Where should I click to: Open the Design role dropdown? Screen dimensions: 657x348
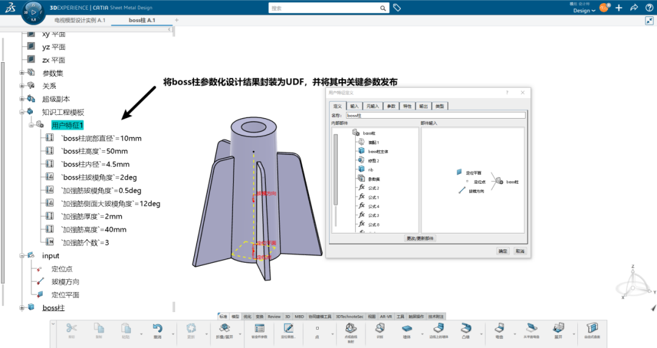584,10
